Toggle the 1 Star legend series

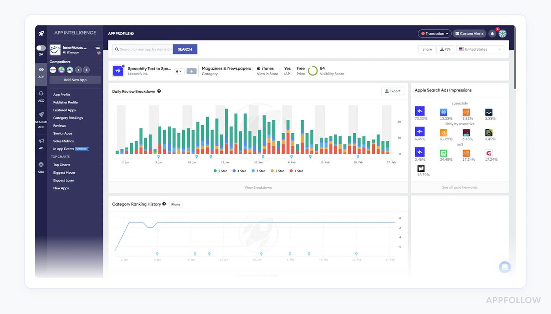(297, 171)
